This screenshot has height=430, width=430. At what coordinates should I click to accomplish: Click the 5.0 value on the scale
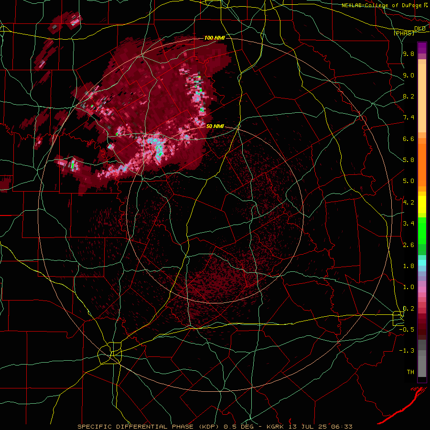point(408,181)
